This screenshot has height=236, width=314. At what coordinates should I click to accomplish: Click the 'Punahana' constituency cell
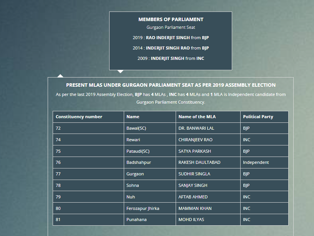(150, 219)
